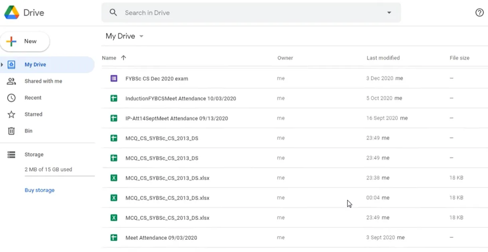This screenshot has width=488, height=252.
Task: Click the New button
Action: click(x=25, y=41)
